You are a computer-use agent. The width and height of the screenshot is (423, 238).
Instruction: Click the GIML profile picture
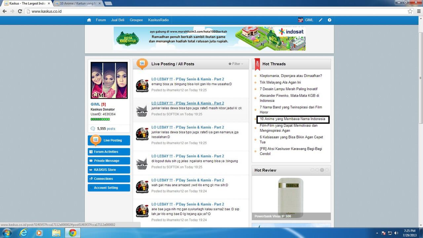pyautogui.click(x=109, y=80)
